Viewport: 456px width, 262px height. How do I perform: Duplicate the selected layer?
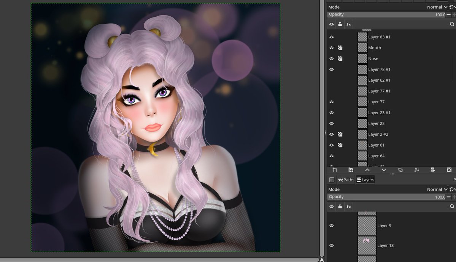[400, 170]
